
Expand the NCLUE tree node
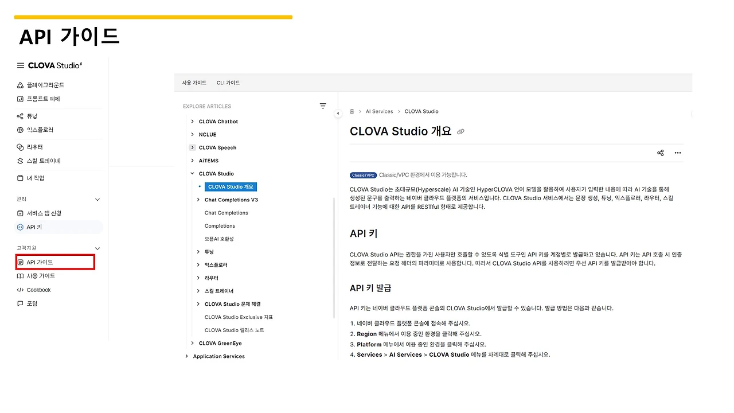click(x=192, y=134)
